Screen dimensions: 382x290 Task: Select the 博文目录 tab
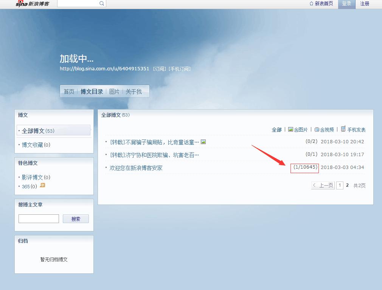click(92, 91)
